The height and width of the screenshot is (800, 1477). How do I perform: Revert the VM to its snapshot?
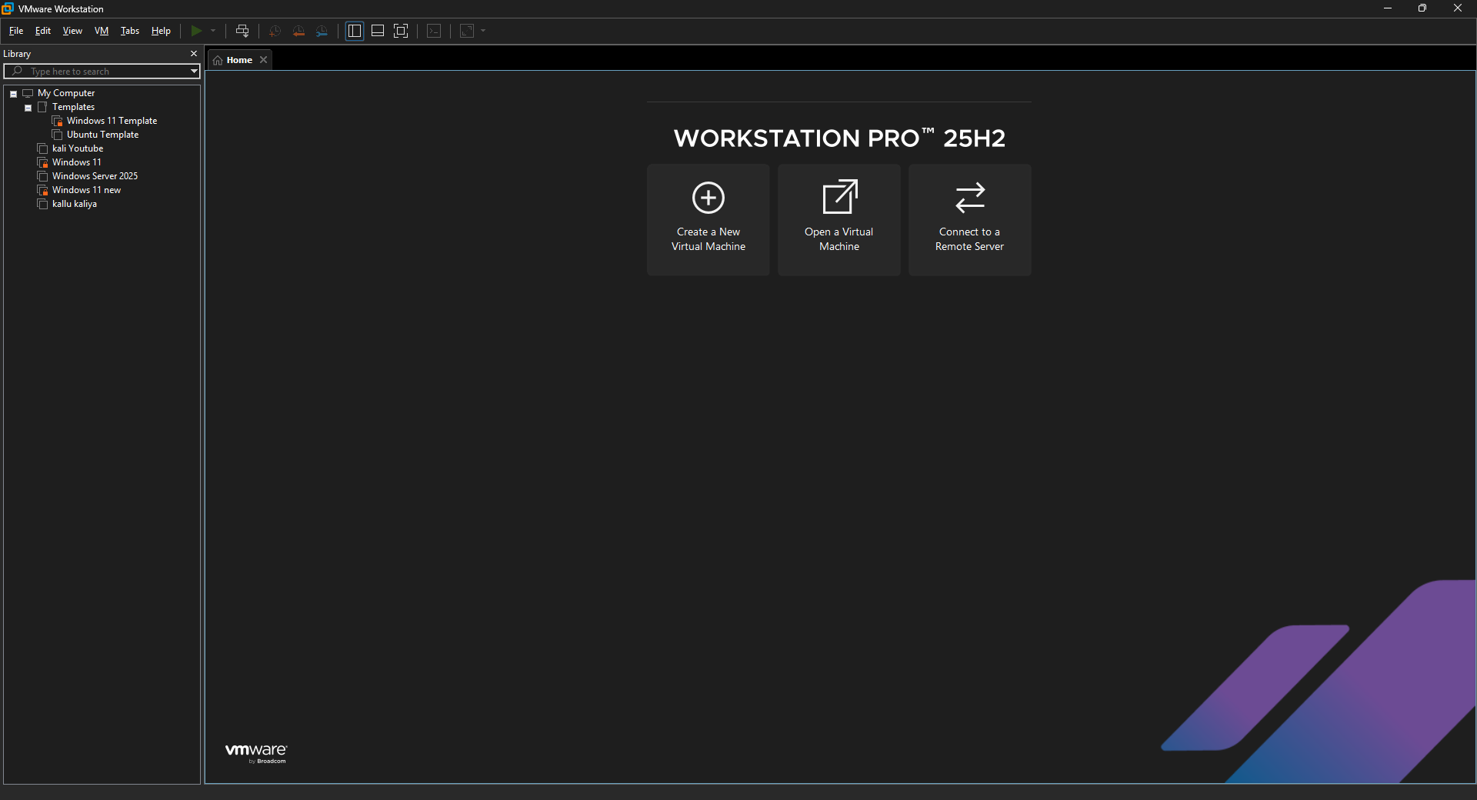click(298, 31)
